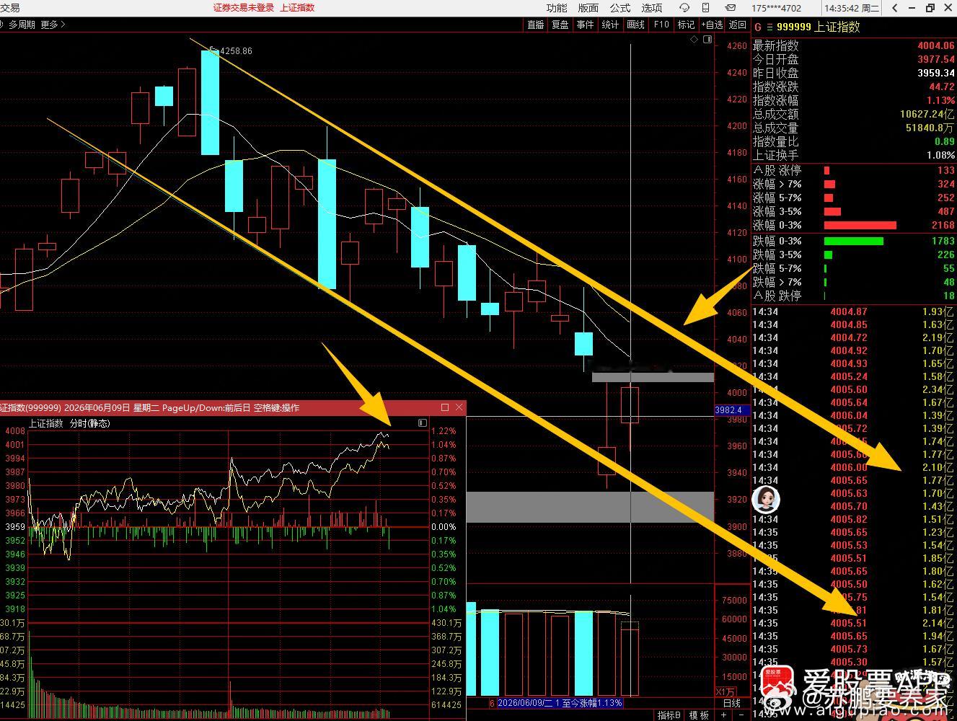This screenshot has width=957, height=721.
Task: Click 上证指数 label in title bar
Action: click(297, 8)
